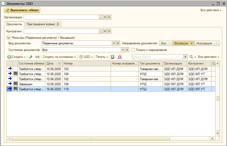Screen dimensions: 227x146
Task: Select the 16.06.2020 date cell
Action: coord(54,89)
